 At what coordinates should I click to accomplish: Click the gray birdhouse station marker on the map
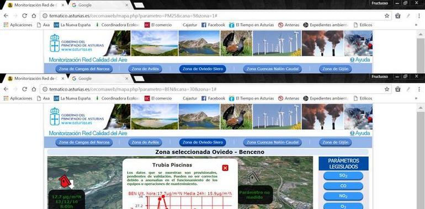(253, 177)
